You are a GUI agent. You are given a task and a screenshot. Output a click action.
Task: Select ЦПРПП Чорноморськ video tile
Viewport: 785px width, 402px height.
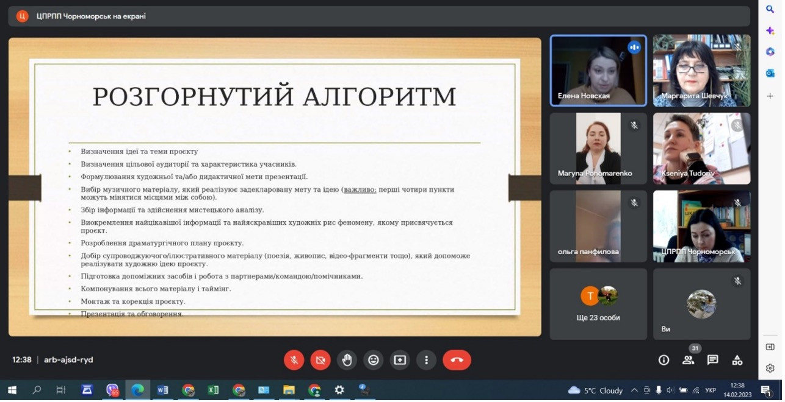(702, 227)
